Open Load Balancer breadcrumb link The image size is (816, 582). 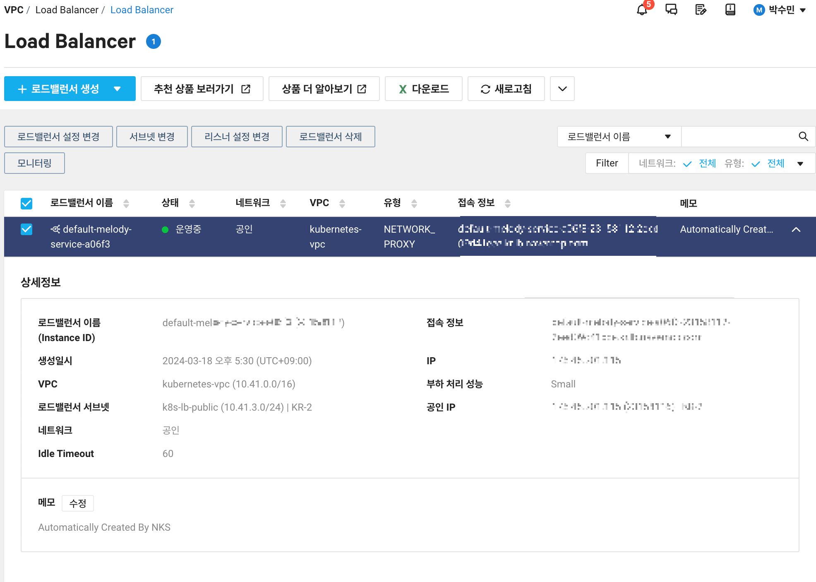pyautogui.click(x=142, y=10)
